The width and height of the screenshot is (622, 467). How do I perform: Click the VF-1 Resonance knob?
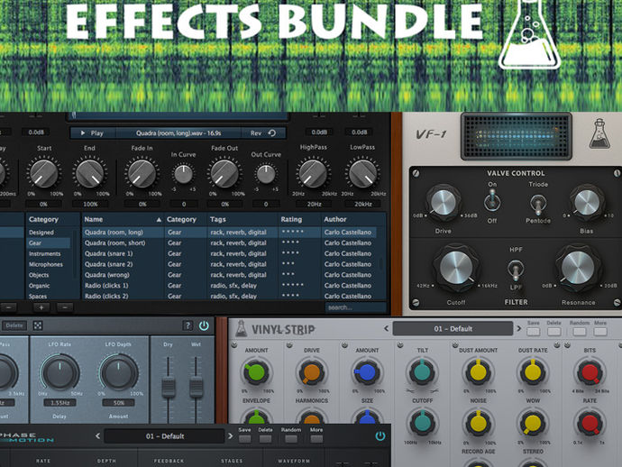[578, 268]
